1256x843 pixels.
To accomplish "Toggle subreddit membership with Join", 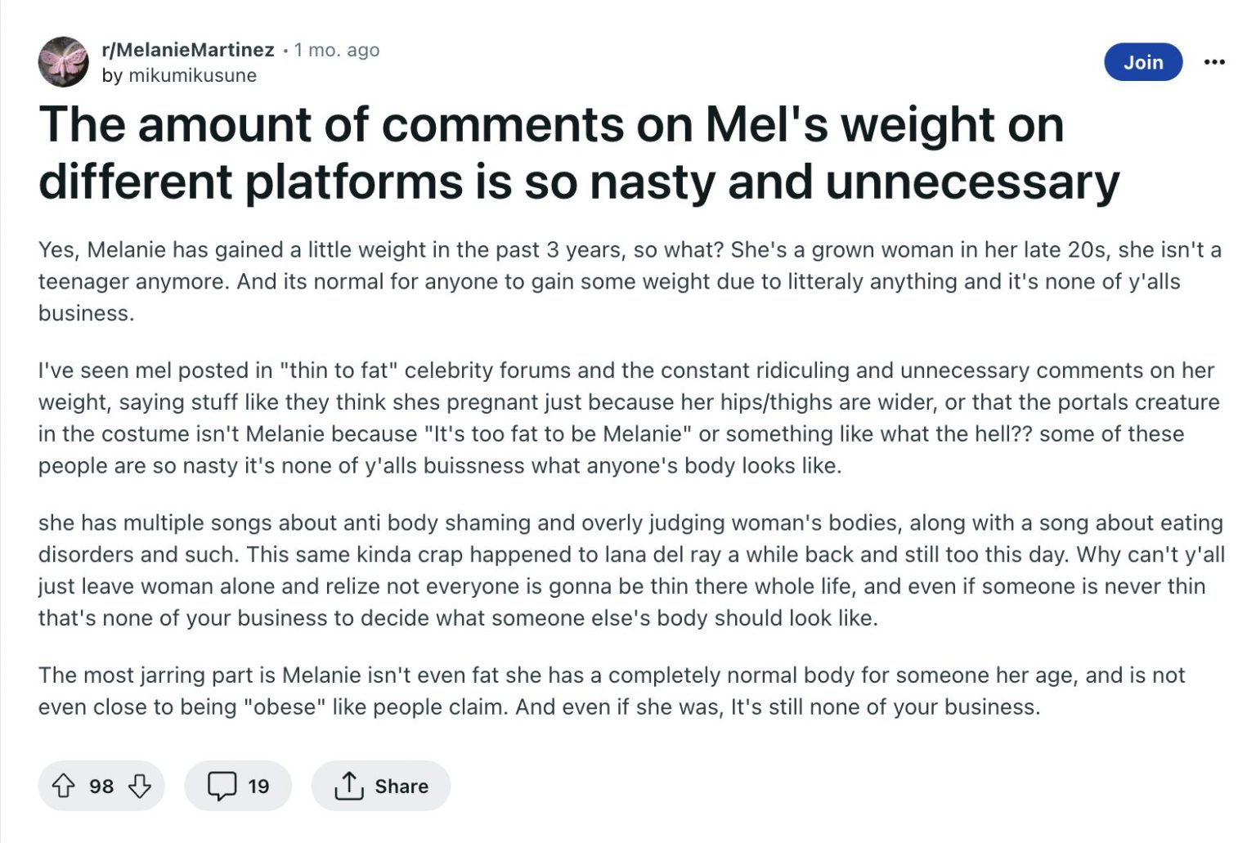I will click(1144, 61).
